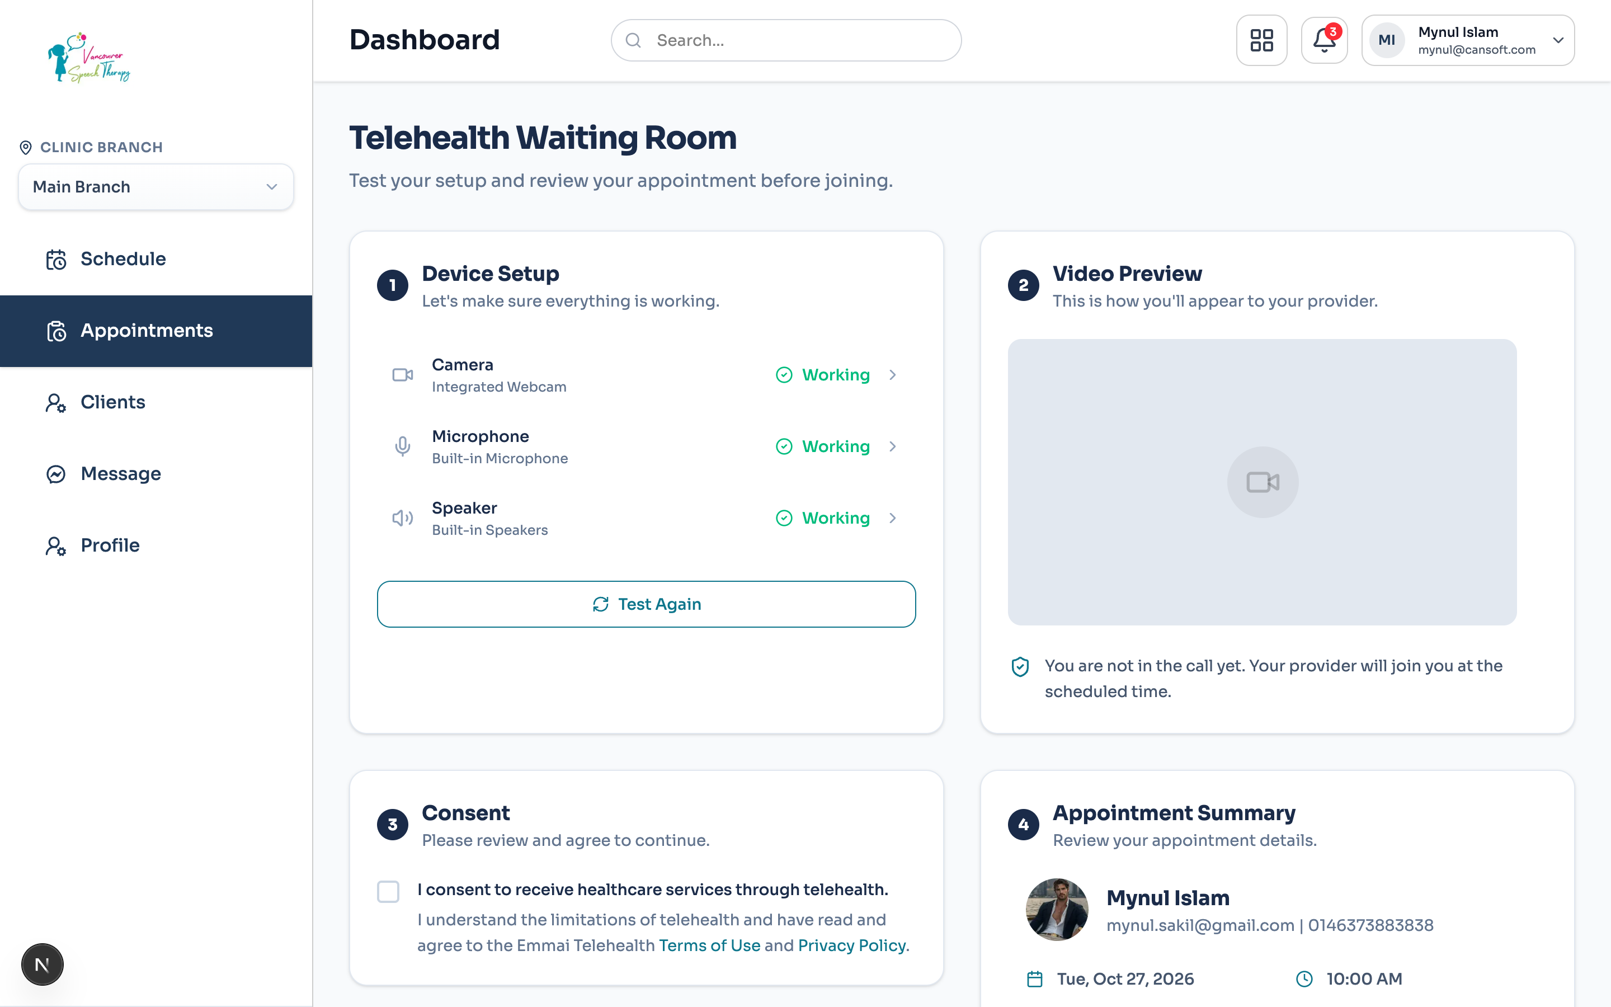Open the Message section
1611x1007 pixels.
tap(156, 474)
